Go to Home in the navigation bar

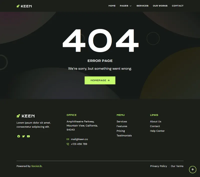click(112, 6)
